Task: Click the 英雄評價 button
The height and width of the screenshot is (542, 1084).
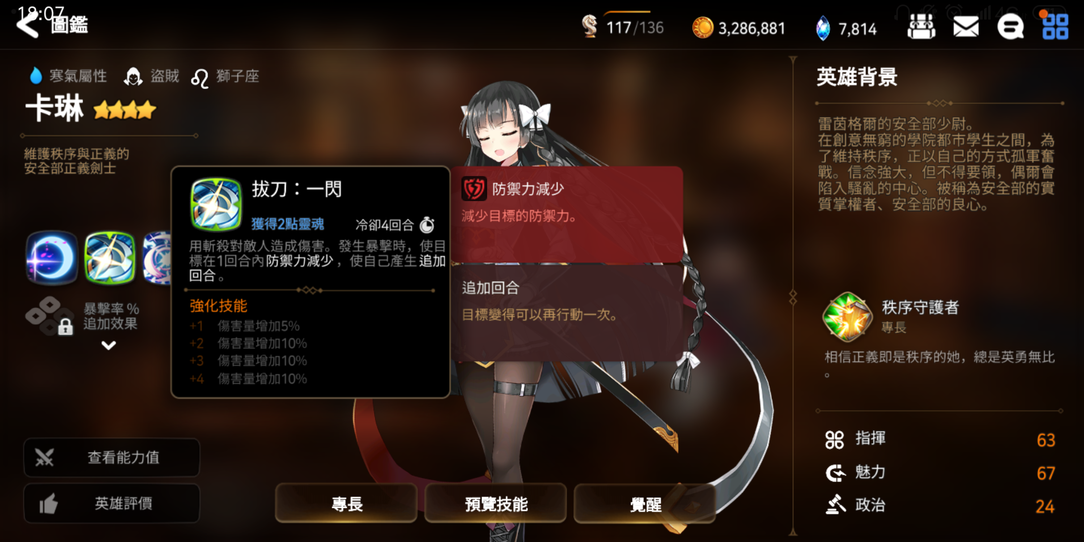Action: click(111, 503)
